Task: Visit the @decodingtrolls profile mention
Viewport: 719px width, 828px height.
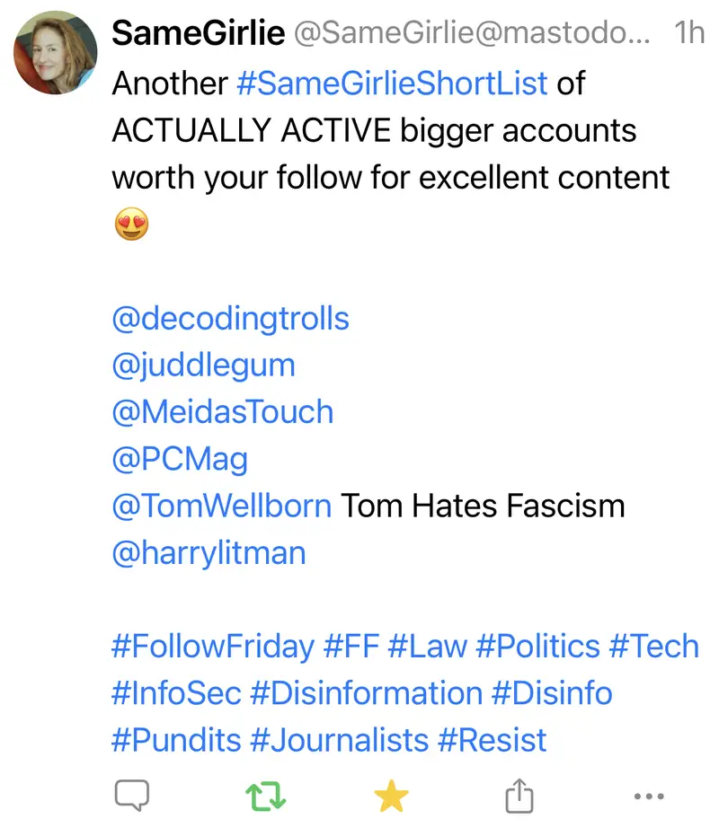Action: 231,319
